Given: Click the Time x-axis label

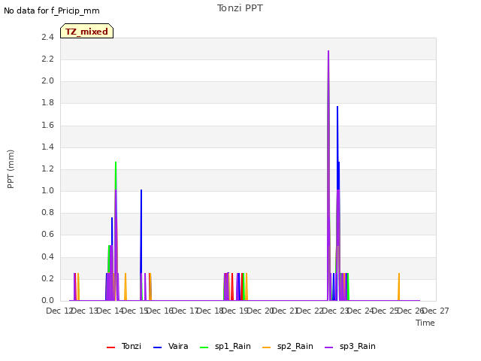Looking at the screenshot, I should 425,323.
